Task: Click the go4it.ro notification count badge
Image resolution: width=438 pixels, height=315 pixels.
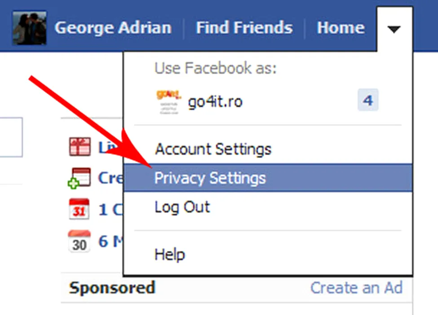Action: (x=368, y=100)
